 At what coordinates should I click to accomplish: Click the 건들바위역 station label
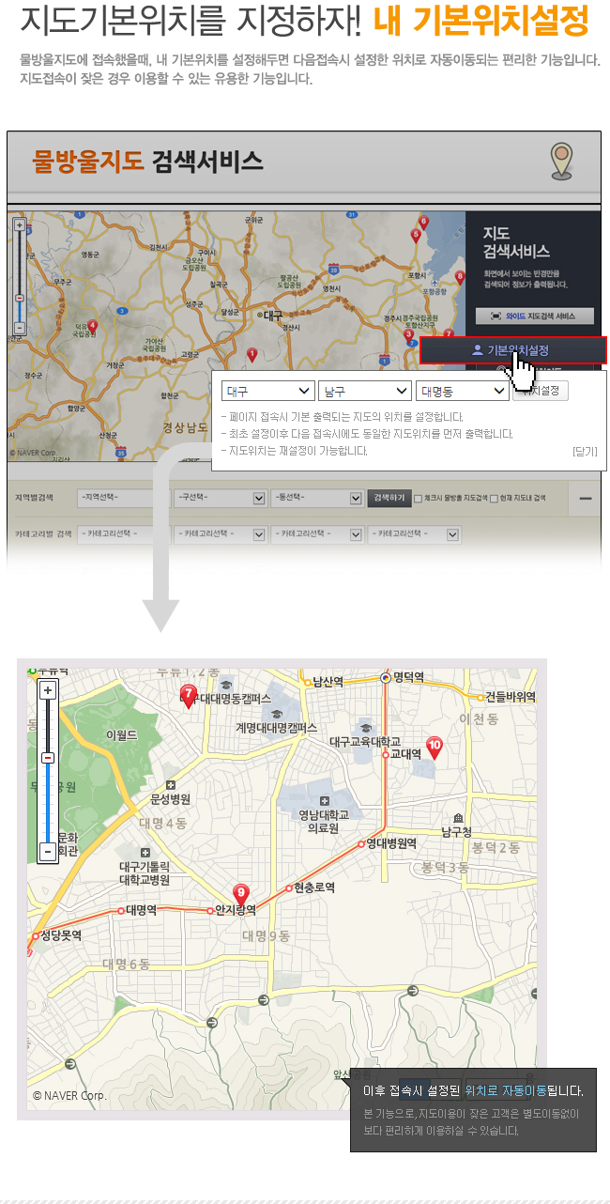pyautogui.click(x=510, y=697)
